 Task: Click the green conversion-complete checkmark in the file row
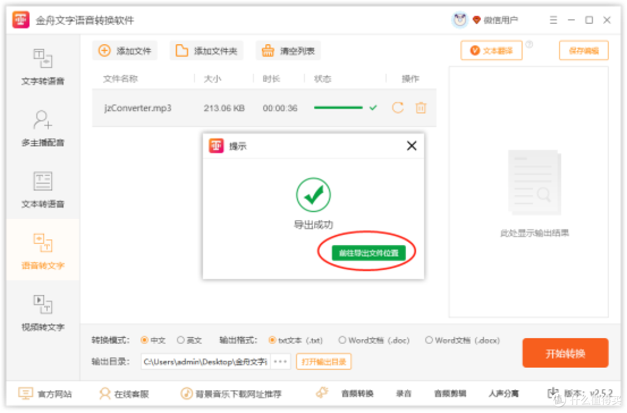coord(373,107)
